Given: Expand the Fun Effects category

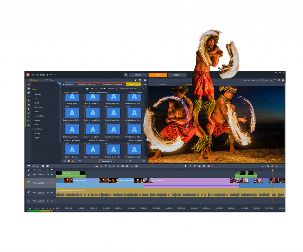Looking at the screenshot, I should pyautogui.click(x=33, y=129).
